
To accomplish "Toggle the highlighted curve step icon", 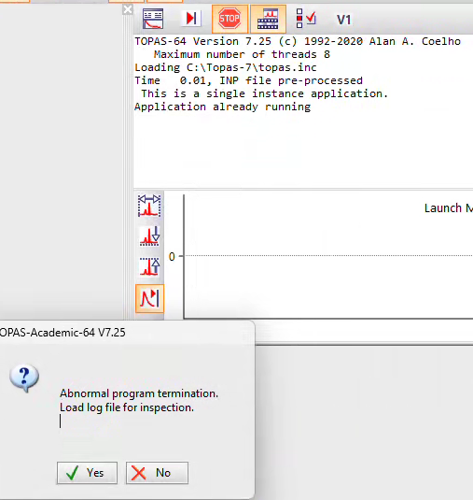I will 149,298.
